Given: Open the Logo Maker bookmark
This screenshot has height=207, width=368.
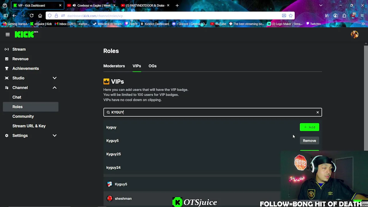Looking at the screenshot, I should tap(285, 24).
